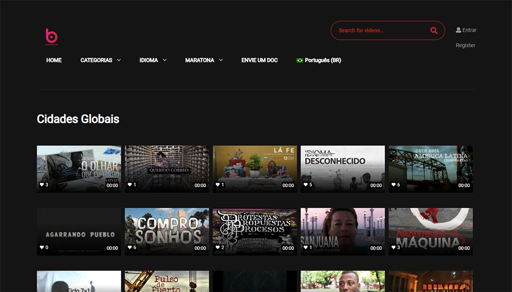This screenshot has width=512, height=292.
Task: Like the Onde Está América Latina video
Action: pyautogui.click(x=393, y=185)
